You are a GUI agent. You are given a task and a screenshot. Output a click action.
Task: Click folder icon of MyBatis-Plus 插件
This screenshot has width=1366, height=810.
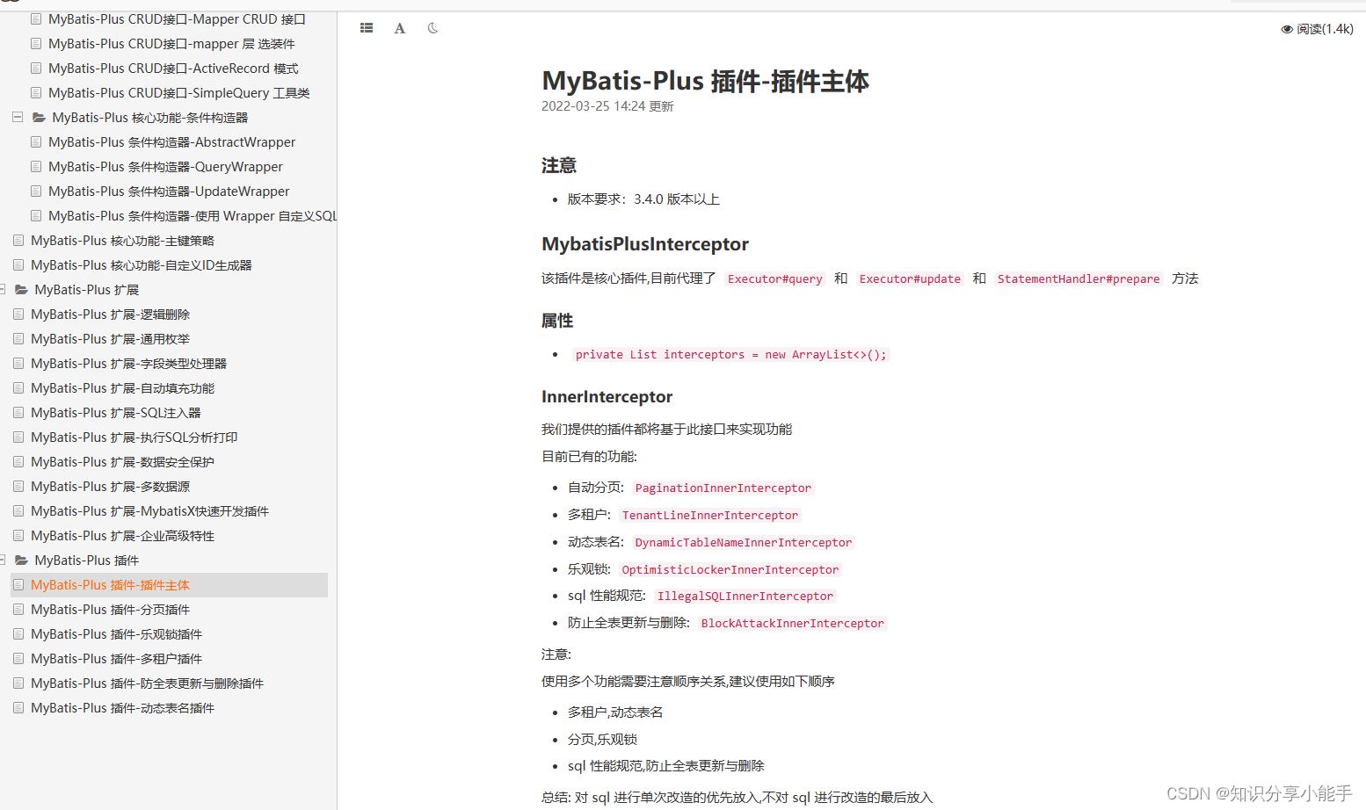pos(21,560)
